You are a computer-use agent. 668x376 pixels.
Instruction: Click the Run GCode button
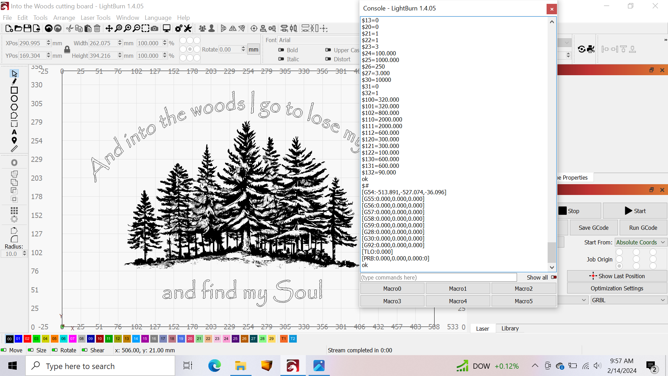(643, 228)
